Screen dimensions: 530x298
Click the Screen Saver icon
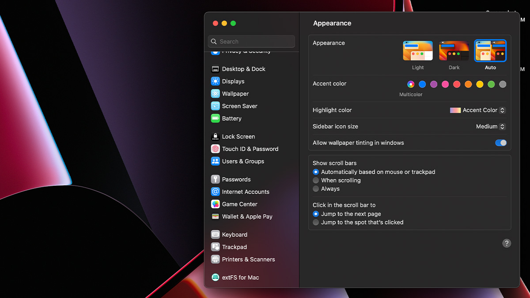(x=239, y=106)
